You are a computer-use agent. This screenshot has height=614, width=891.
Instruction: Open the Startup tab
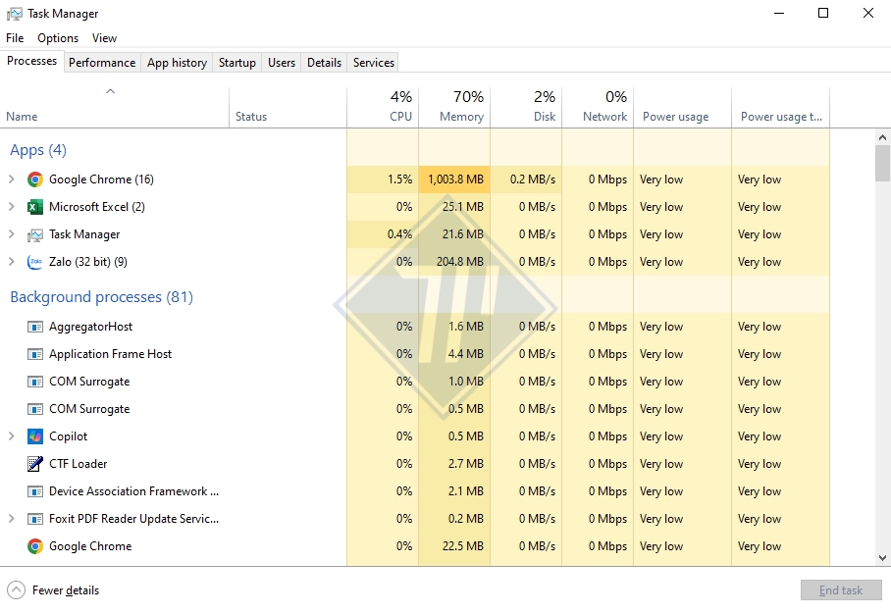[236, 62]
